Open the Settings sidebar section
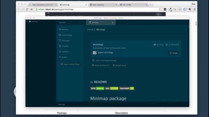This screenshot has height=117, width=209. (64, 30)
